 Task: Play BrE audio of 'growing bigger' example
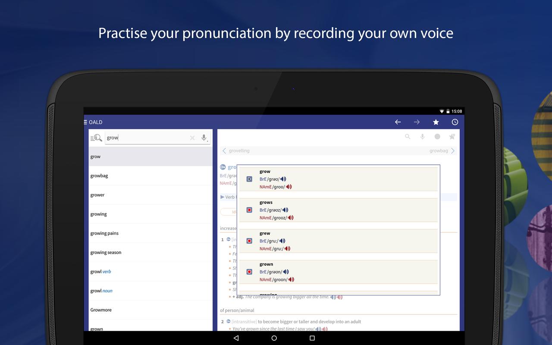333,297
